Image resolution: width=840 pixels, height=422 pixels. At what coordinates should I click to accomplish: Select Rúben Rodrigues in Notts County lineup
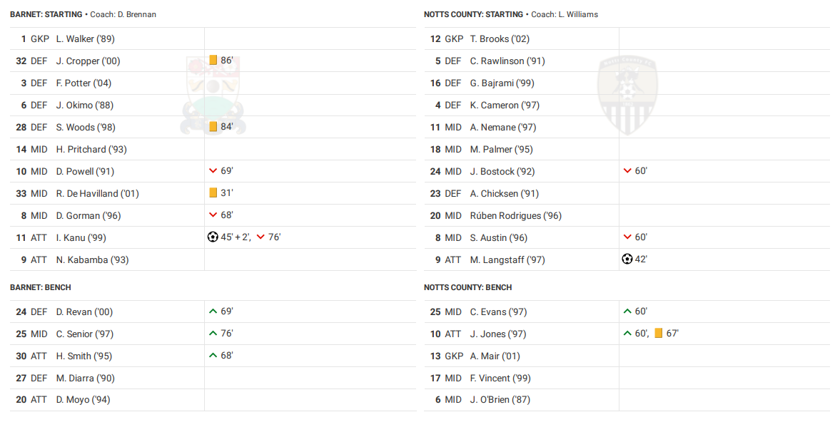pyautogui.click(x=515, y=216)
